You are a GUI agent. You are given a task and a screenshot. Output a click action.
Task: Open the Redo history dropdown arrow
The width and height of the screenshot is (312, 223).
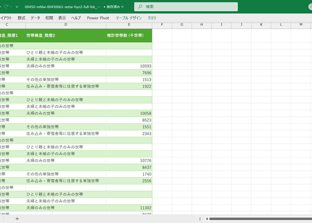coord(11,7)
